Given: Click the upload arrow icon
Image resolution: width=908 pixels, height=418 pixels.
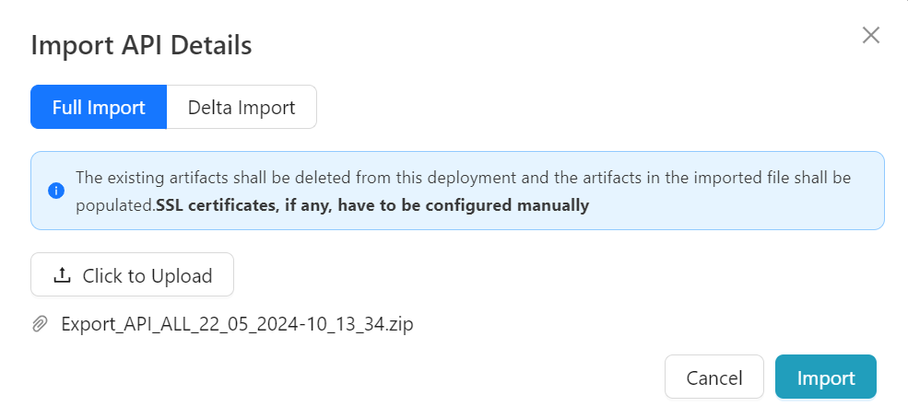Looking at the screenshot, I should [63, 275].
